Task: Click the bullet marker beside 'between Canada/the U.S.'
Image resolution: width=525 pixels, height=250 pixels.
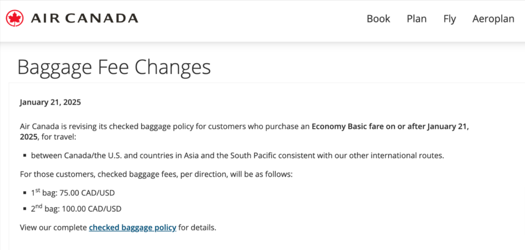Action: click(24, 156)
